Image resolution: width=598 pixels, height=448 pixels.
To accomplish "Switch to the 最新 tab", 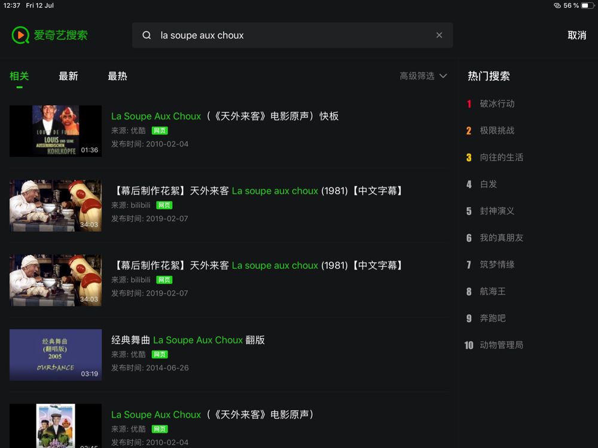I will [68, 76].
